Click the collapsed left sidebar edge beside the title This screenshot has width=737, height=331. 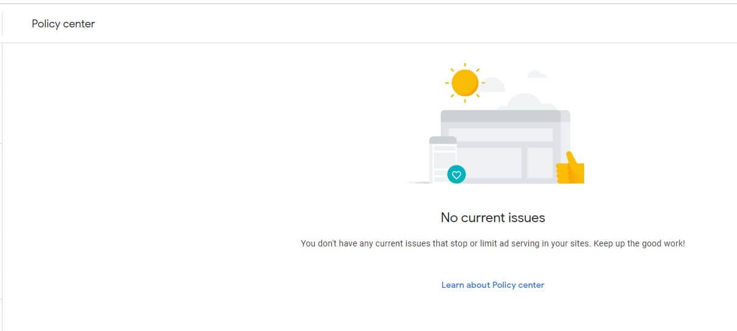tap(1, 24)
